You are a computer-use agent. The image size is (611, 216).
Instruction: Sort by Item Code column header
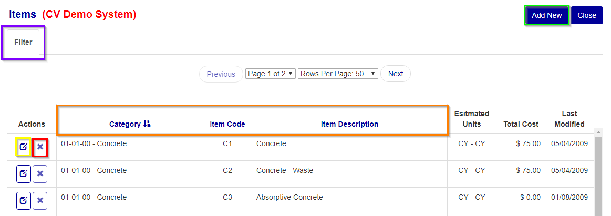point(227,125)
